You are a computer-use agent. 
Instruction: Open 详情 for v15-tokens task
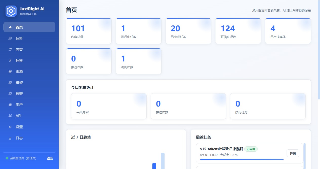pyautogui.click(x=293, y=153)
